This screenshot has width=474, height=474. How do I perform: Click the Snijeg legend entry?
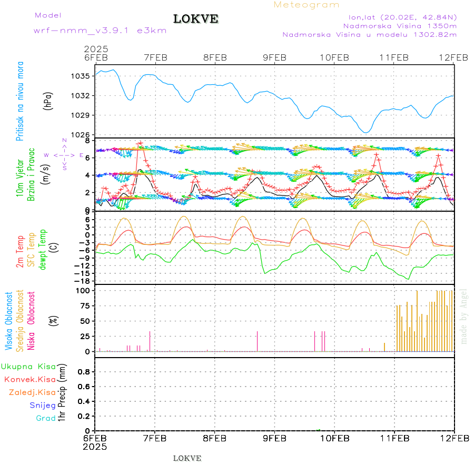(x=42, y=405)
